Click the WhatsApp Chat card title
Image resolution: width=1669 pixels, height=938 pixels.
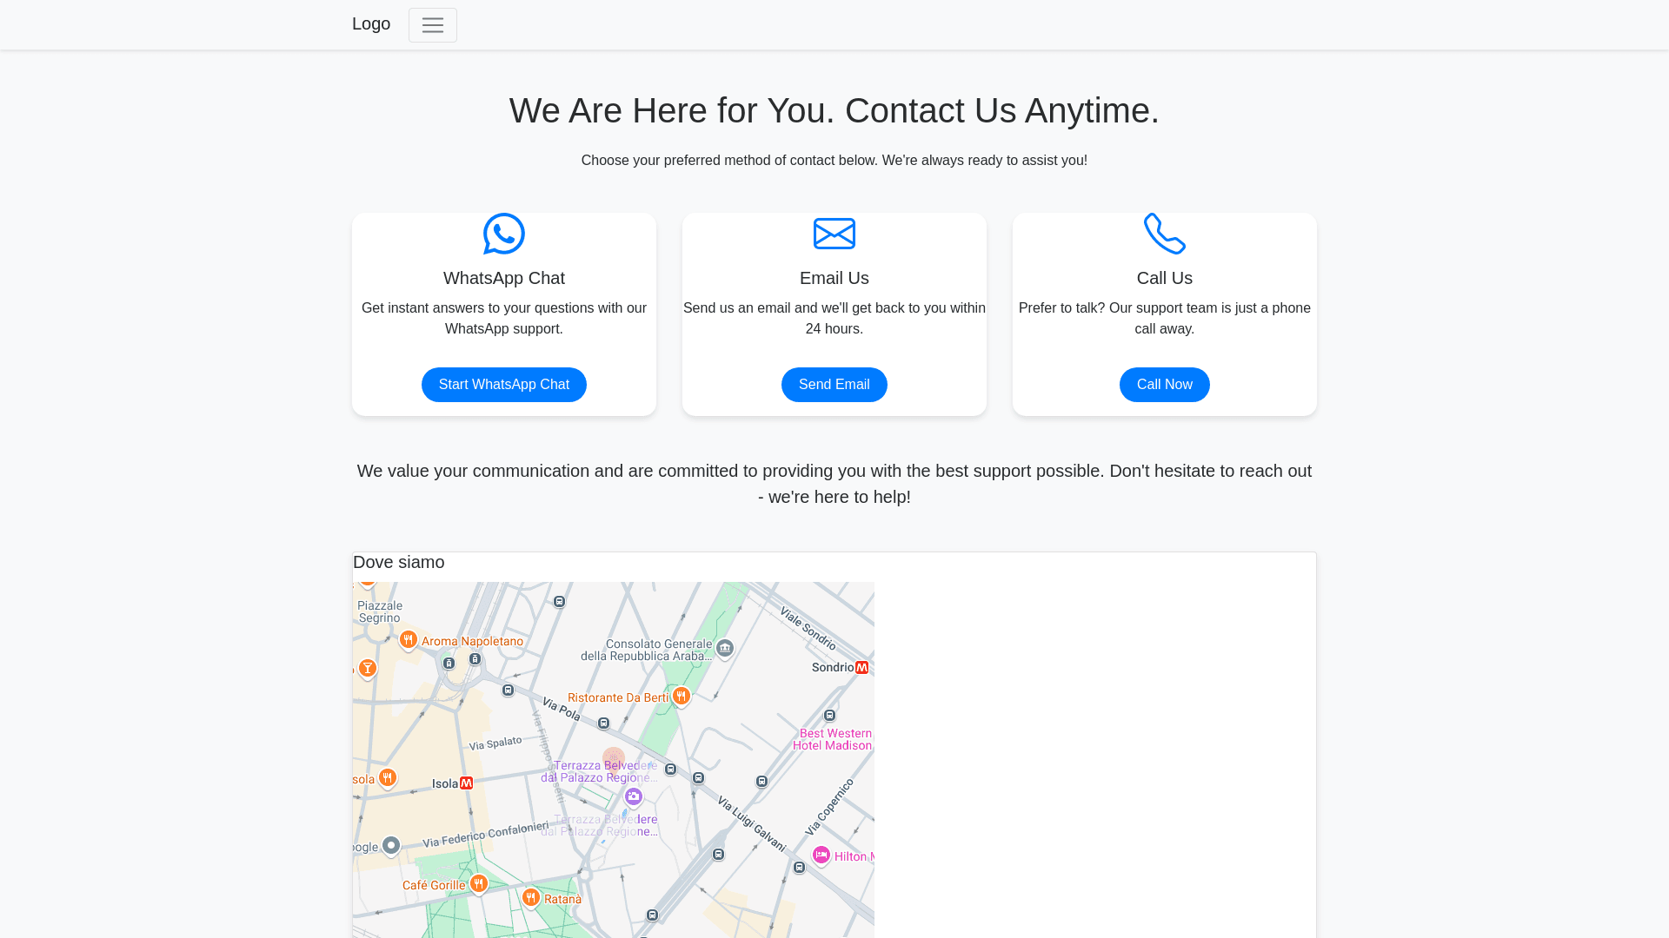click(504, 279)
